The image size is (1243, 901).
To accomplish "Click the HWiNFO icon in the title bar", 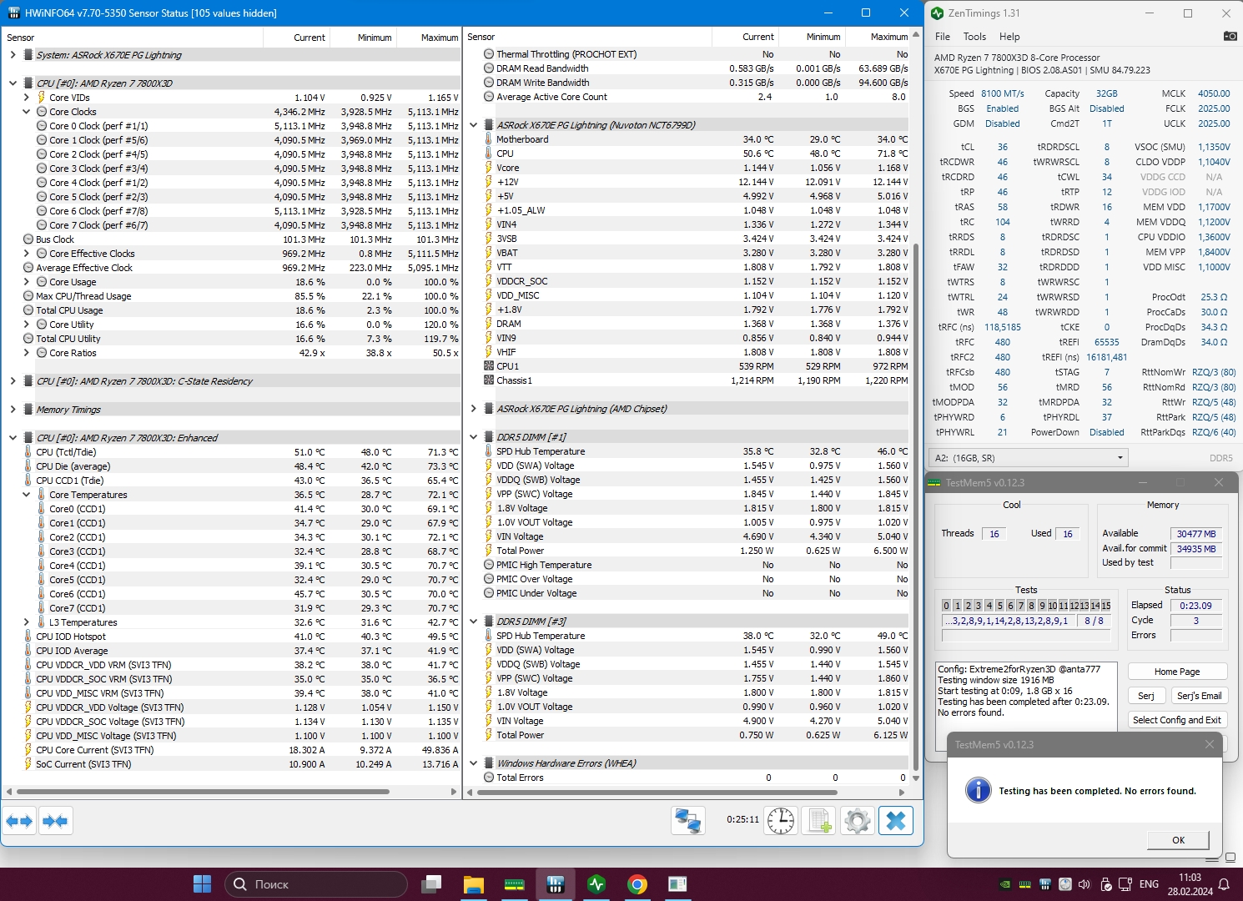I will (x=14, y=13).
